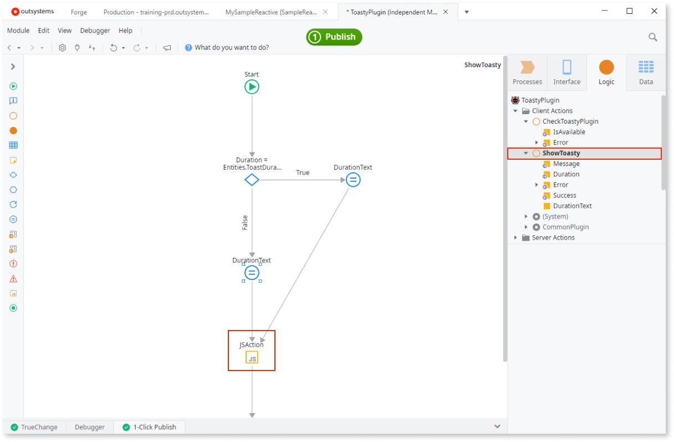The width and height of the screenshot is (674, 442).
Task: Open the Undo history dropdown arrow
Action: (124, 48)
